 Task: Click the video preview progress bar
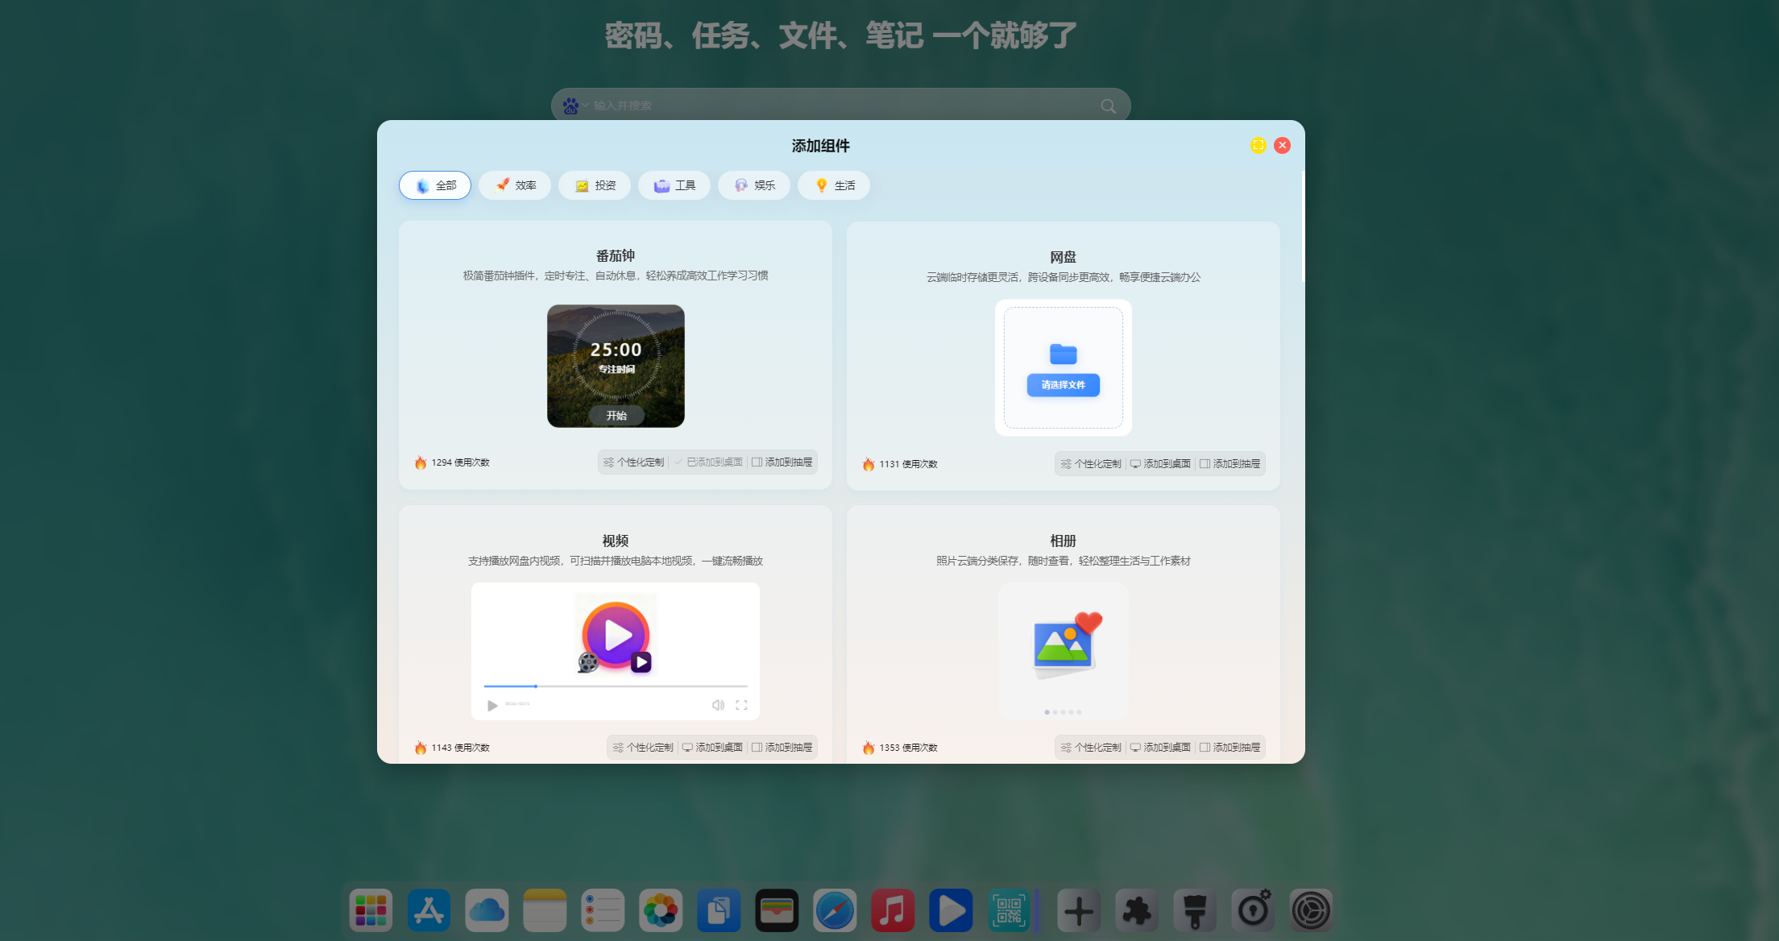[x=616, y=686]
